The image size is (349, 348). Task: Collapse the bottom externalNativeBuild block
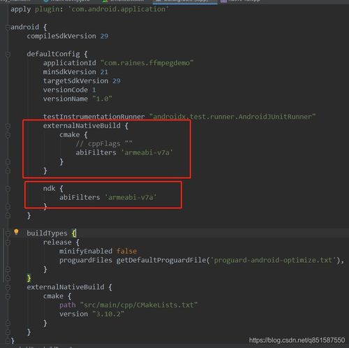tap(8, 287)
